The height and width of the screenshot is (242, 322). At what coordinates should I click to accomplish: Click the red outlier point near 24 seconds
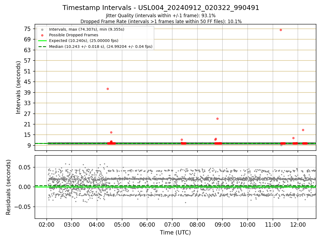click(x=217, y=119)
